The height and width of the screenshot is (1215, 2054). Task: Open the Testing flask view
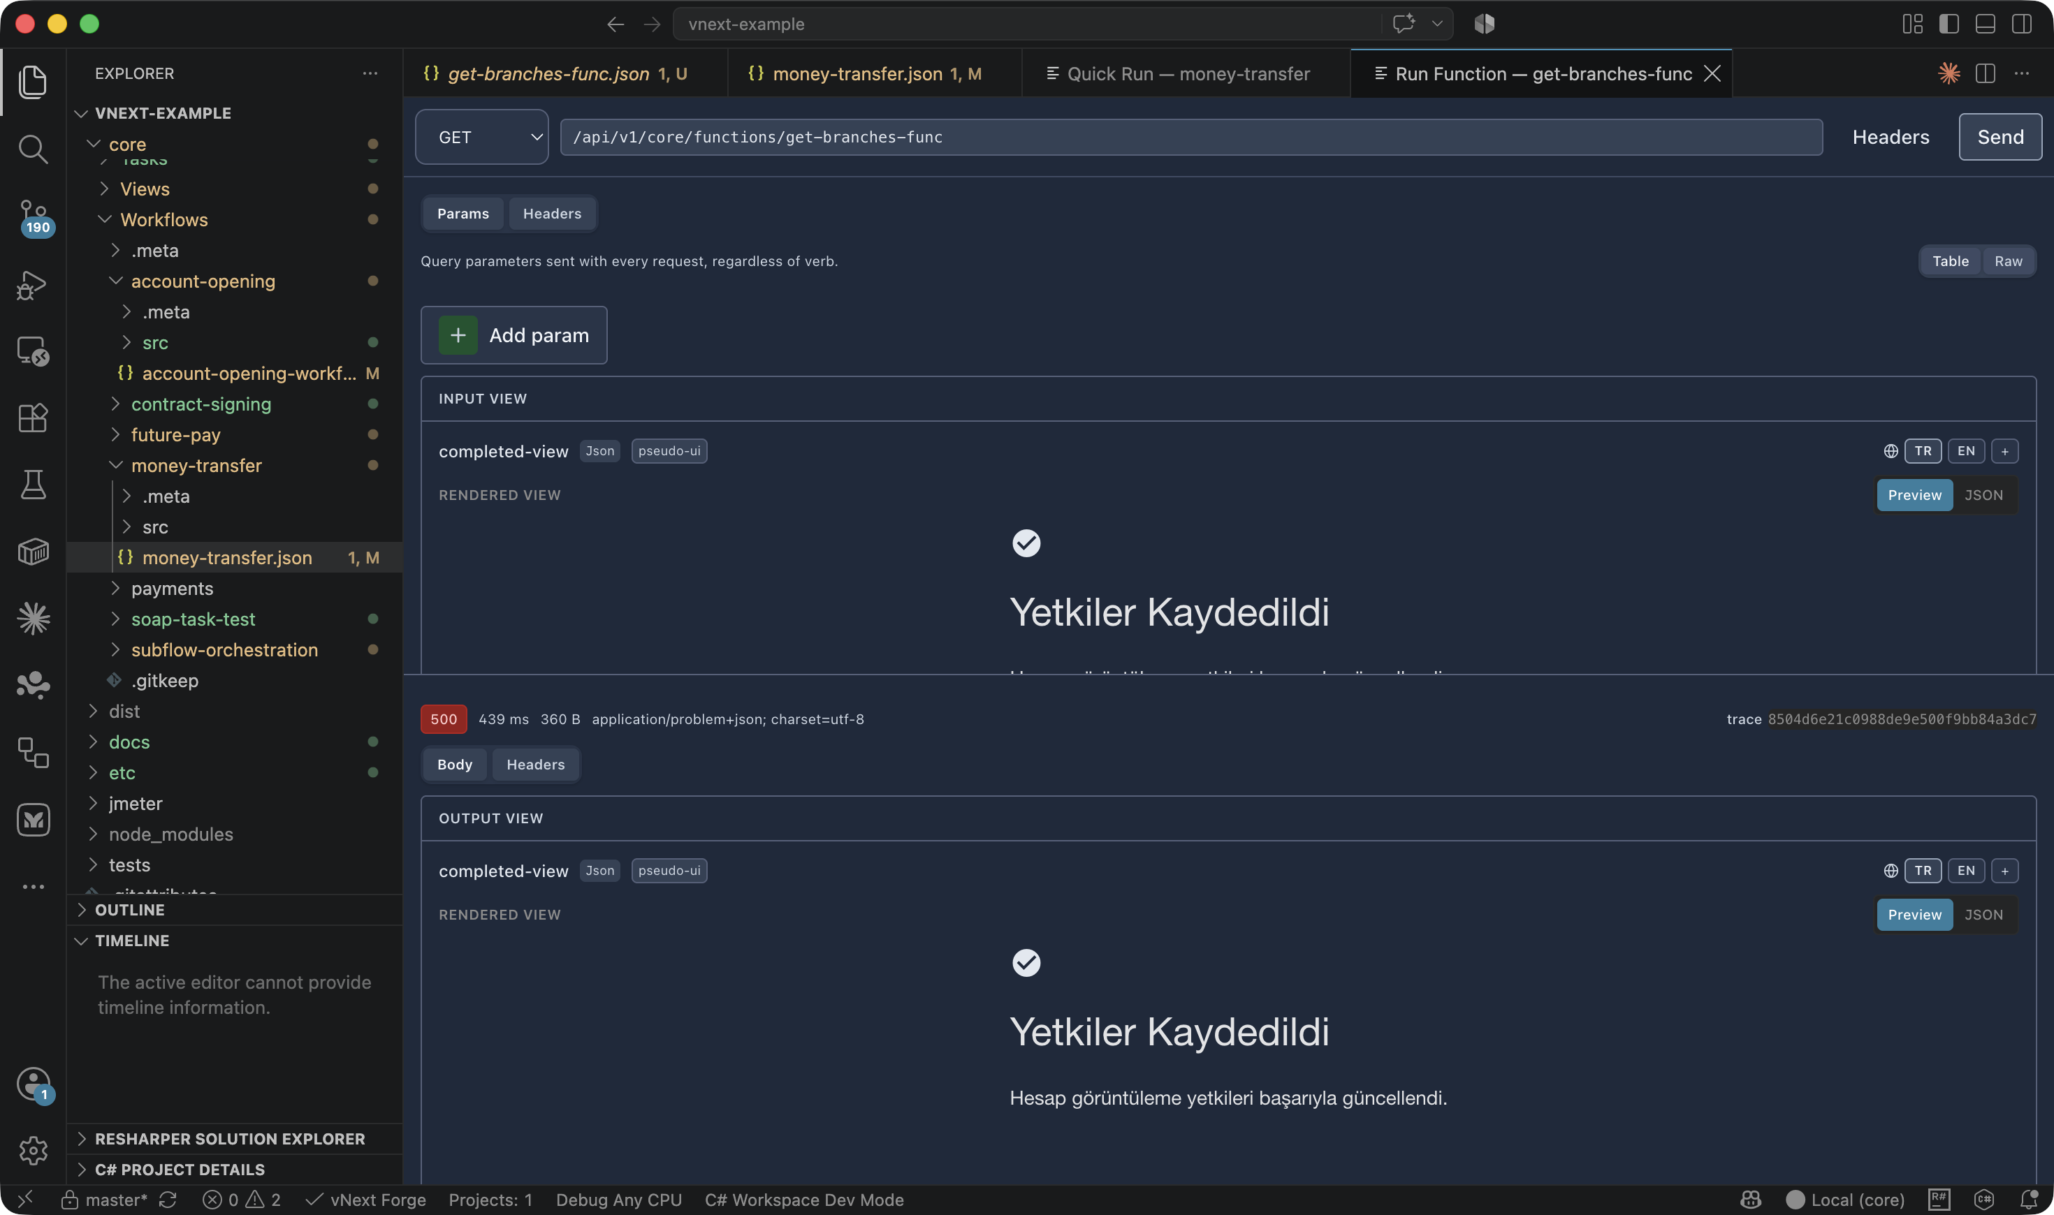pos(33,485)
